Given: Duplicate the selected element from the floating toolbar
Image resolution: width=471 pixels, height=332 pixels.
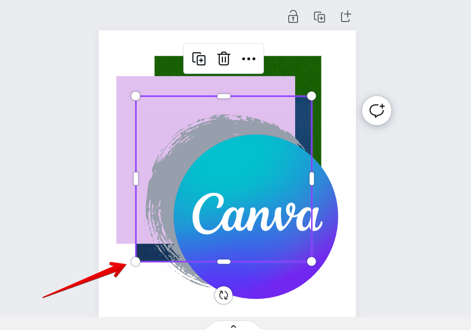Looking at the screenshot, I should (199, 59).
